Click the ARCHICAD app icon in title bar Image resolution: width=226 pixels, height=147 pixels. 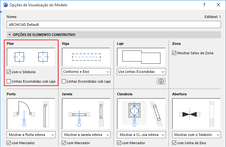(x=5, y=5)
